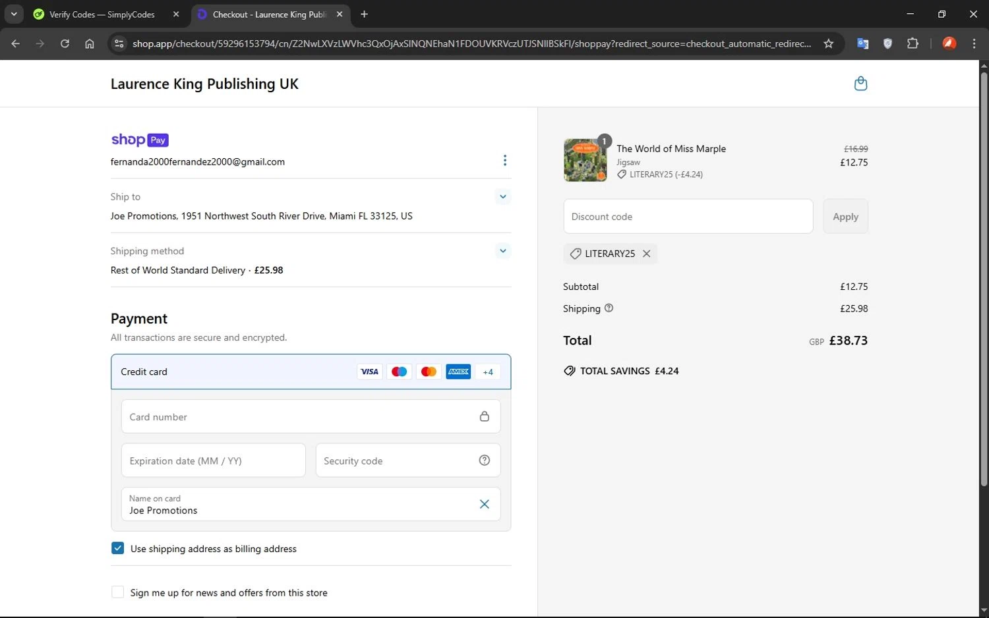
Task: Go to the browser home page
Action: (90, 43)
